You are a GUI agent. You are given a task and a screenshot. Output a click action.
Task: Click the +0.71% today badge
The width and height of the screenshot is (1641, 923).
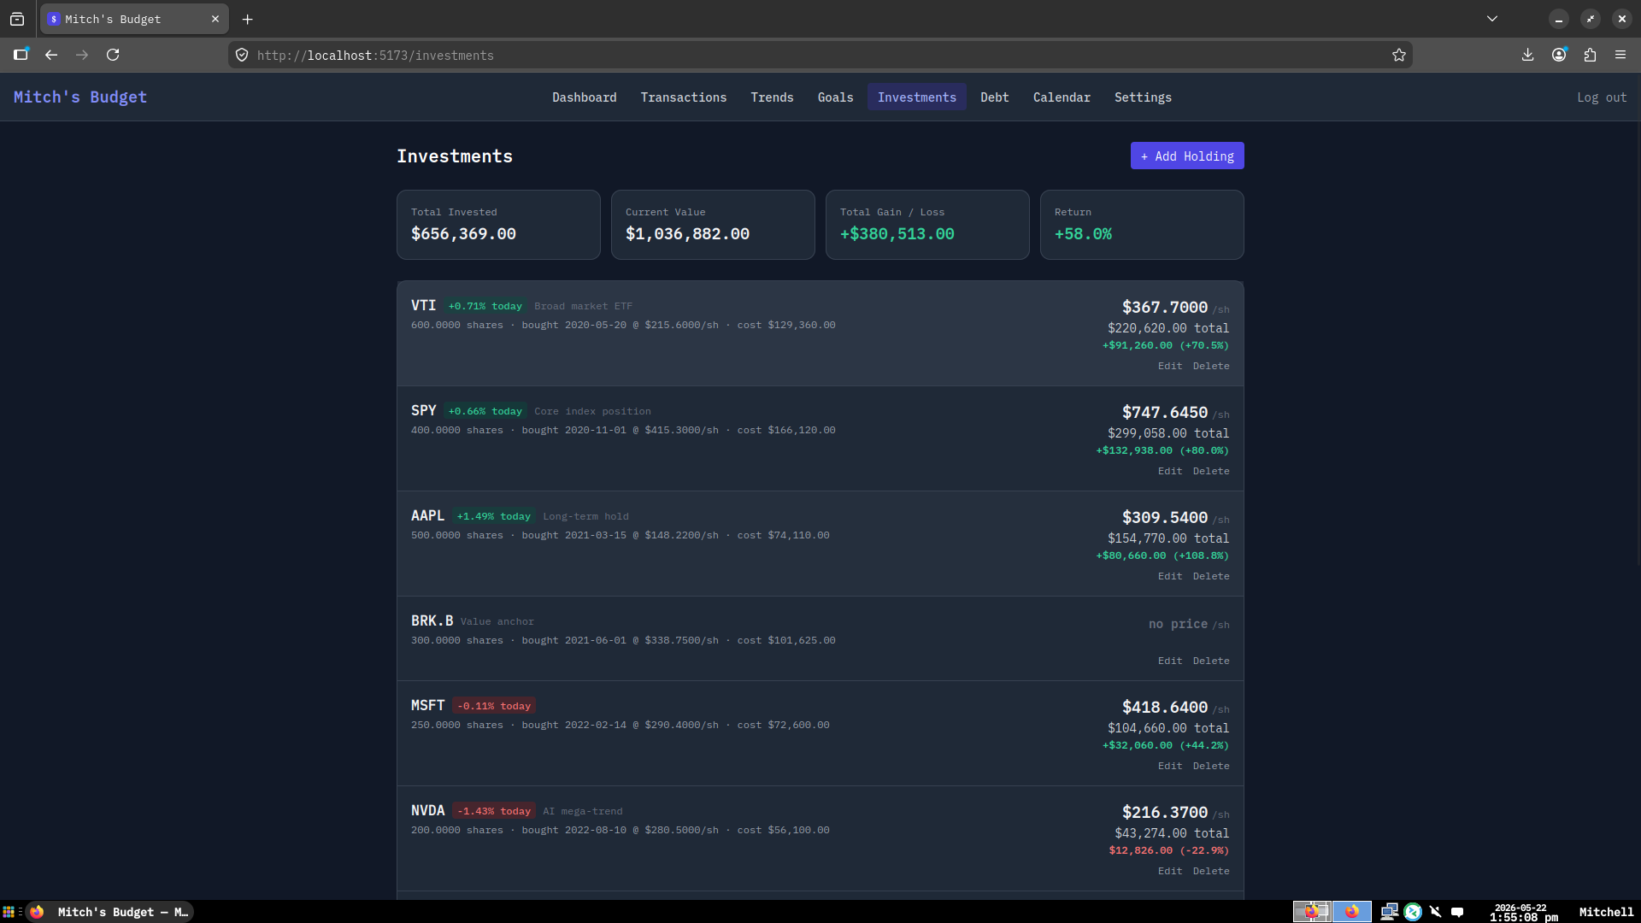(x=485, y=306)
